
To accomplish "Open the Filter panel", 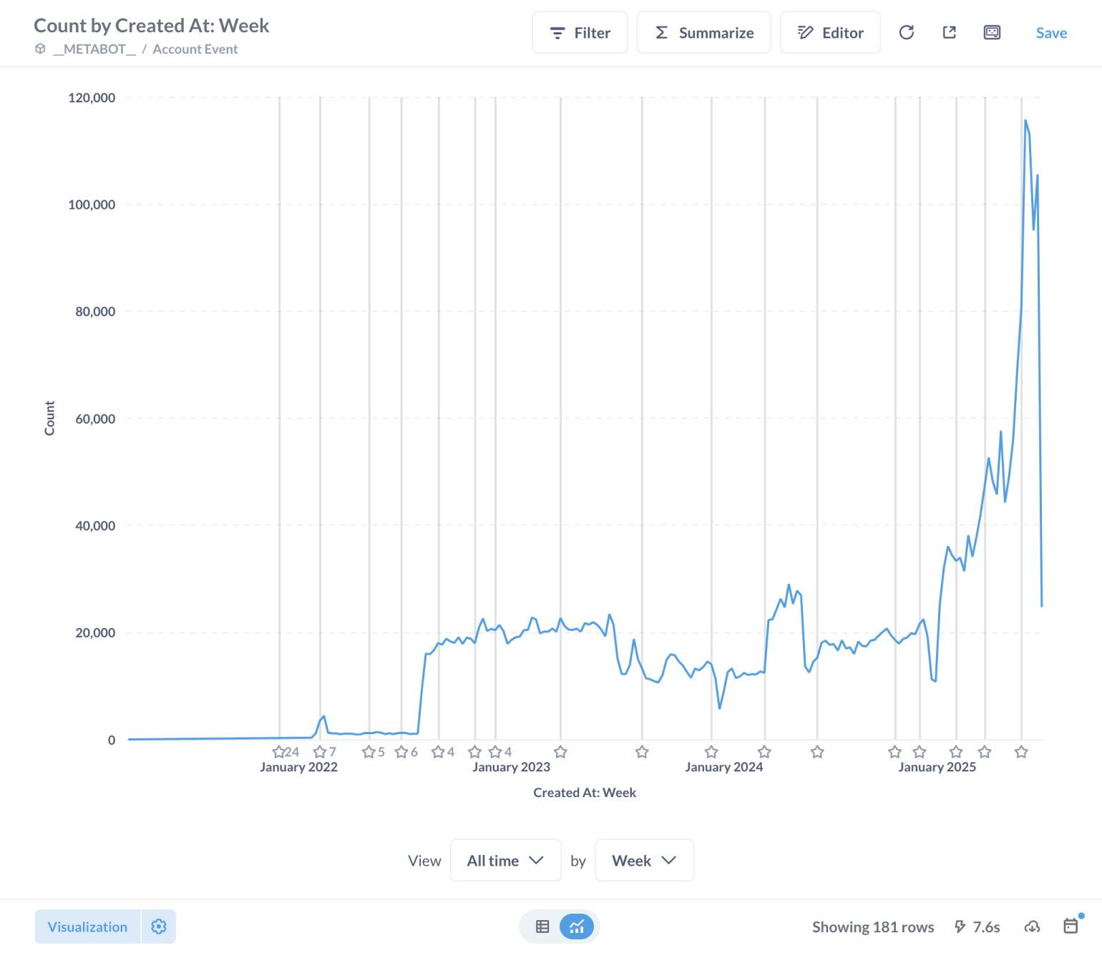I will coord(580,32).
